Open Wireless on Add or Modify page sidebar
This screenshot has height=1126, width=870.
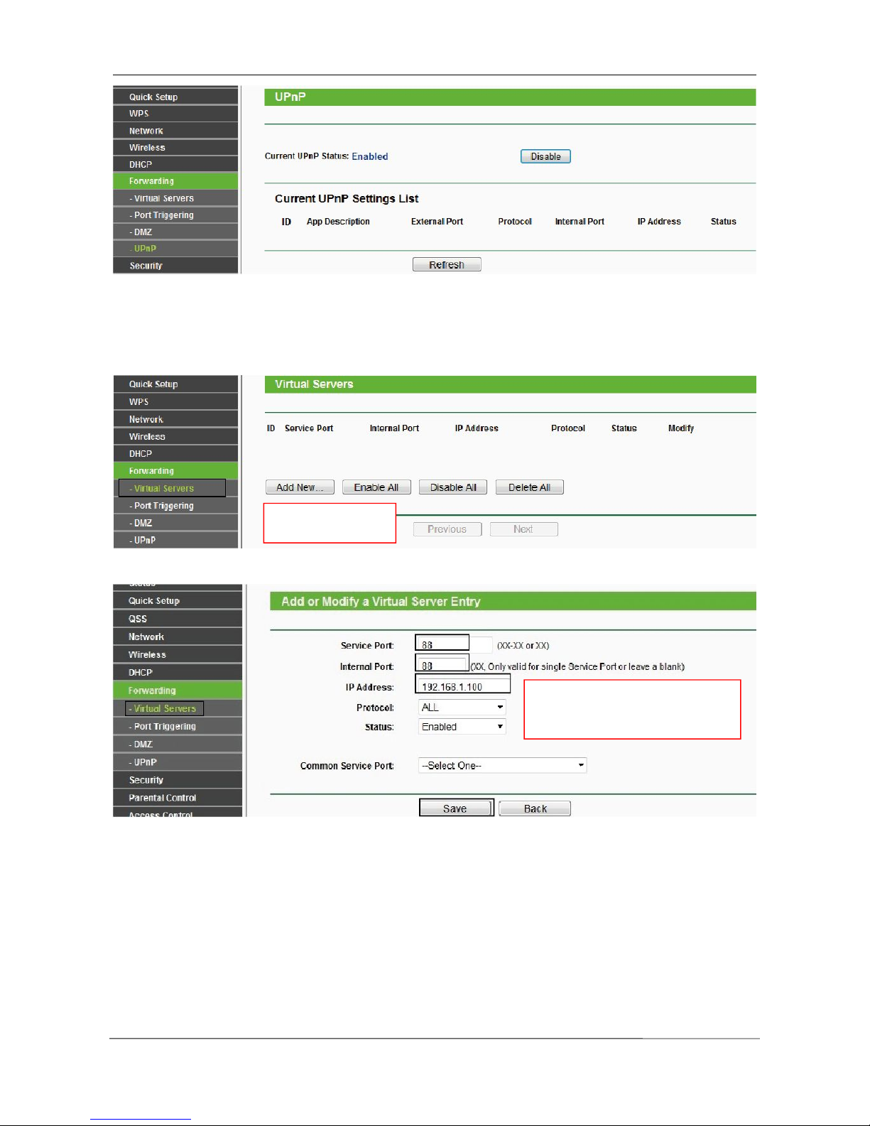coord(178,654)
